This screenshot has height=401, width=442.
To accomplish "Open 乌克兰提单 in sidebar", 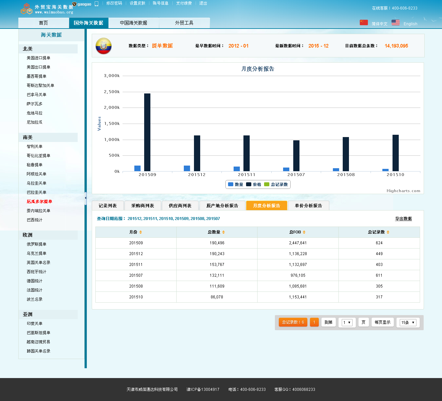I will pyautogui.click(x=36, y=253).
